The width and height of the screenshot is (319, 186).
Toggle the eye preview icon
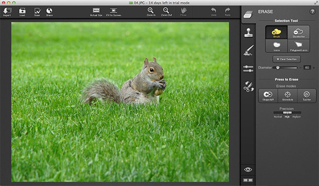[248, 170]
